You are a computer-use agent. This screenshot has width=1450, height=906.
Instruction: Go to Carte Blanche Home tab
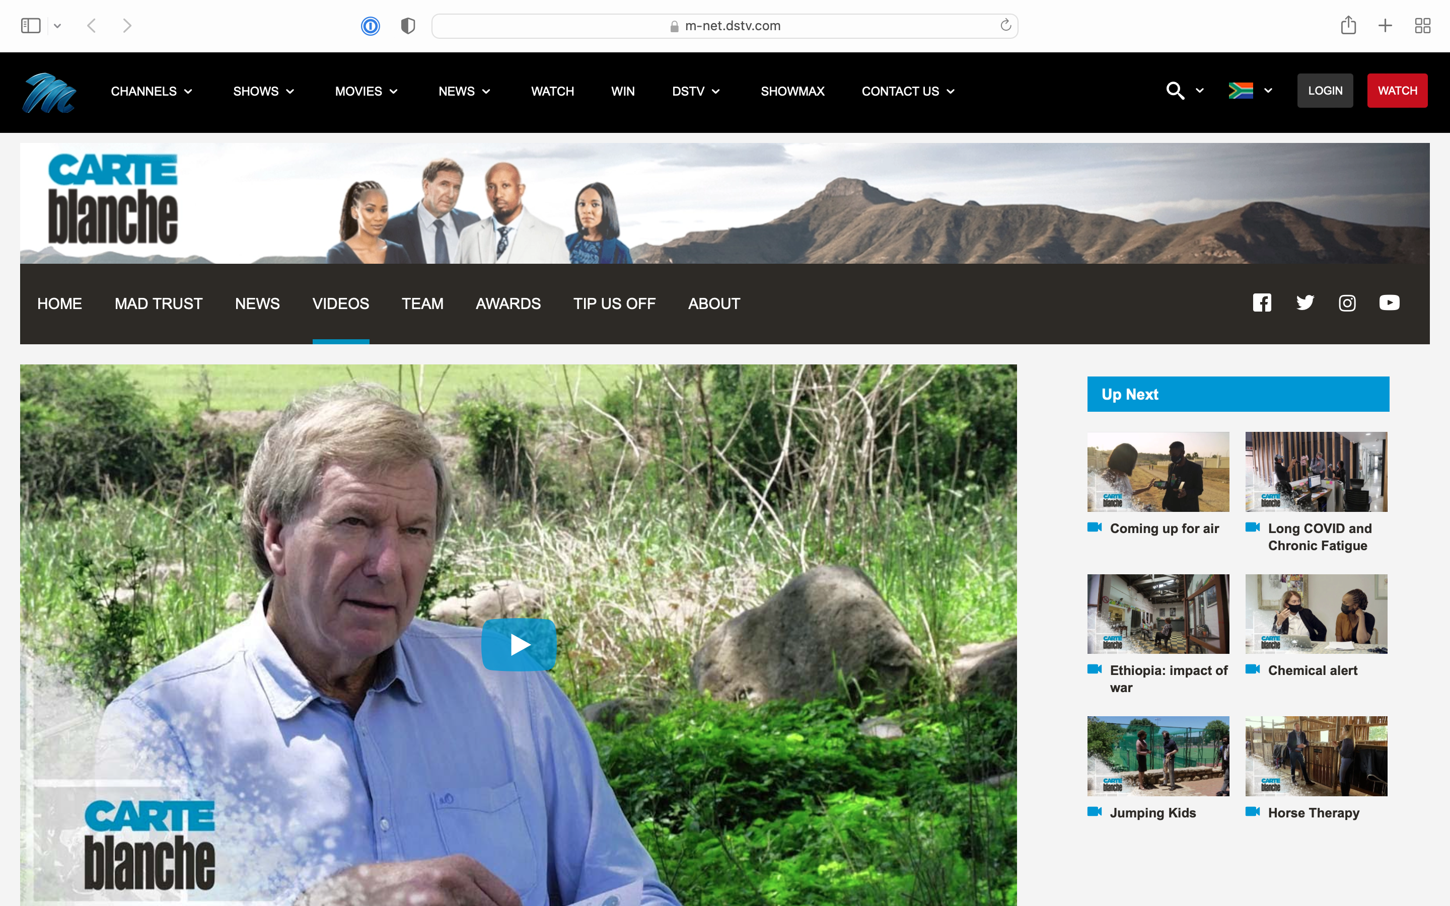click(x=59, y=304)
